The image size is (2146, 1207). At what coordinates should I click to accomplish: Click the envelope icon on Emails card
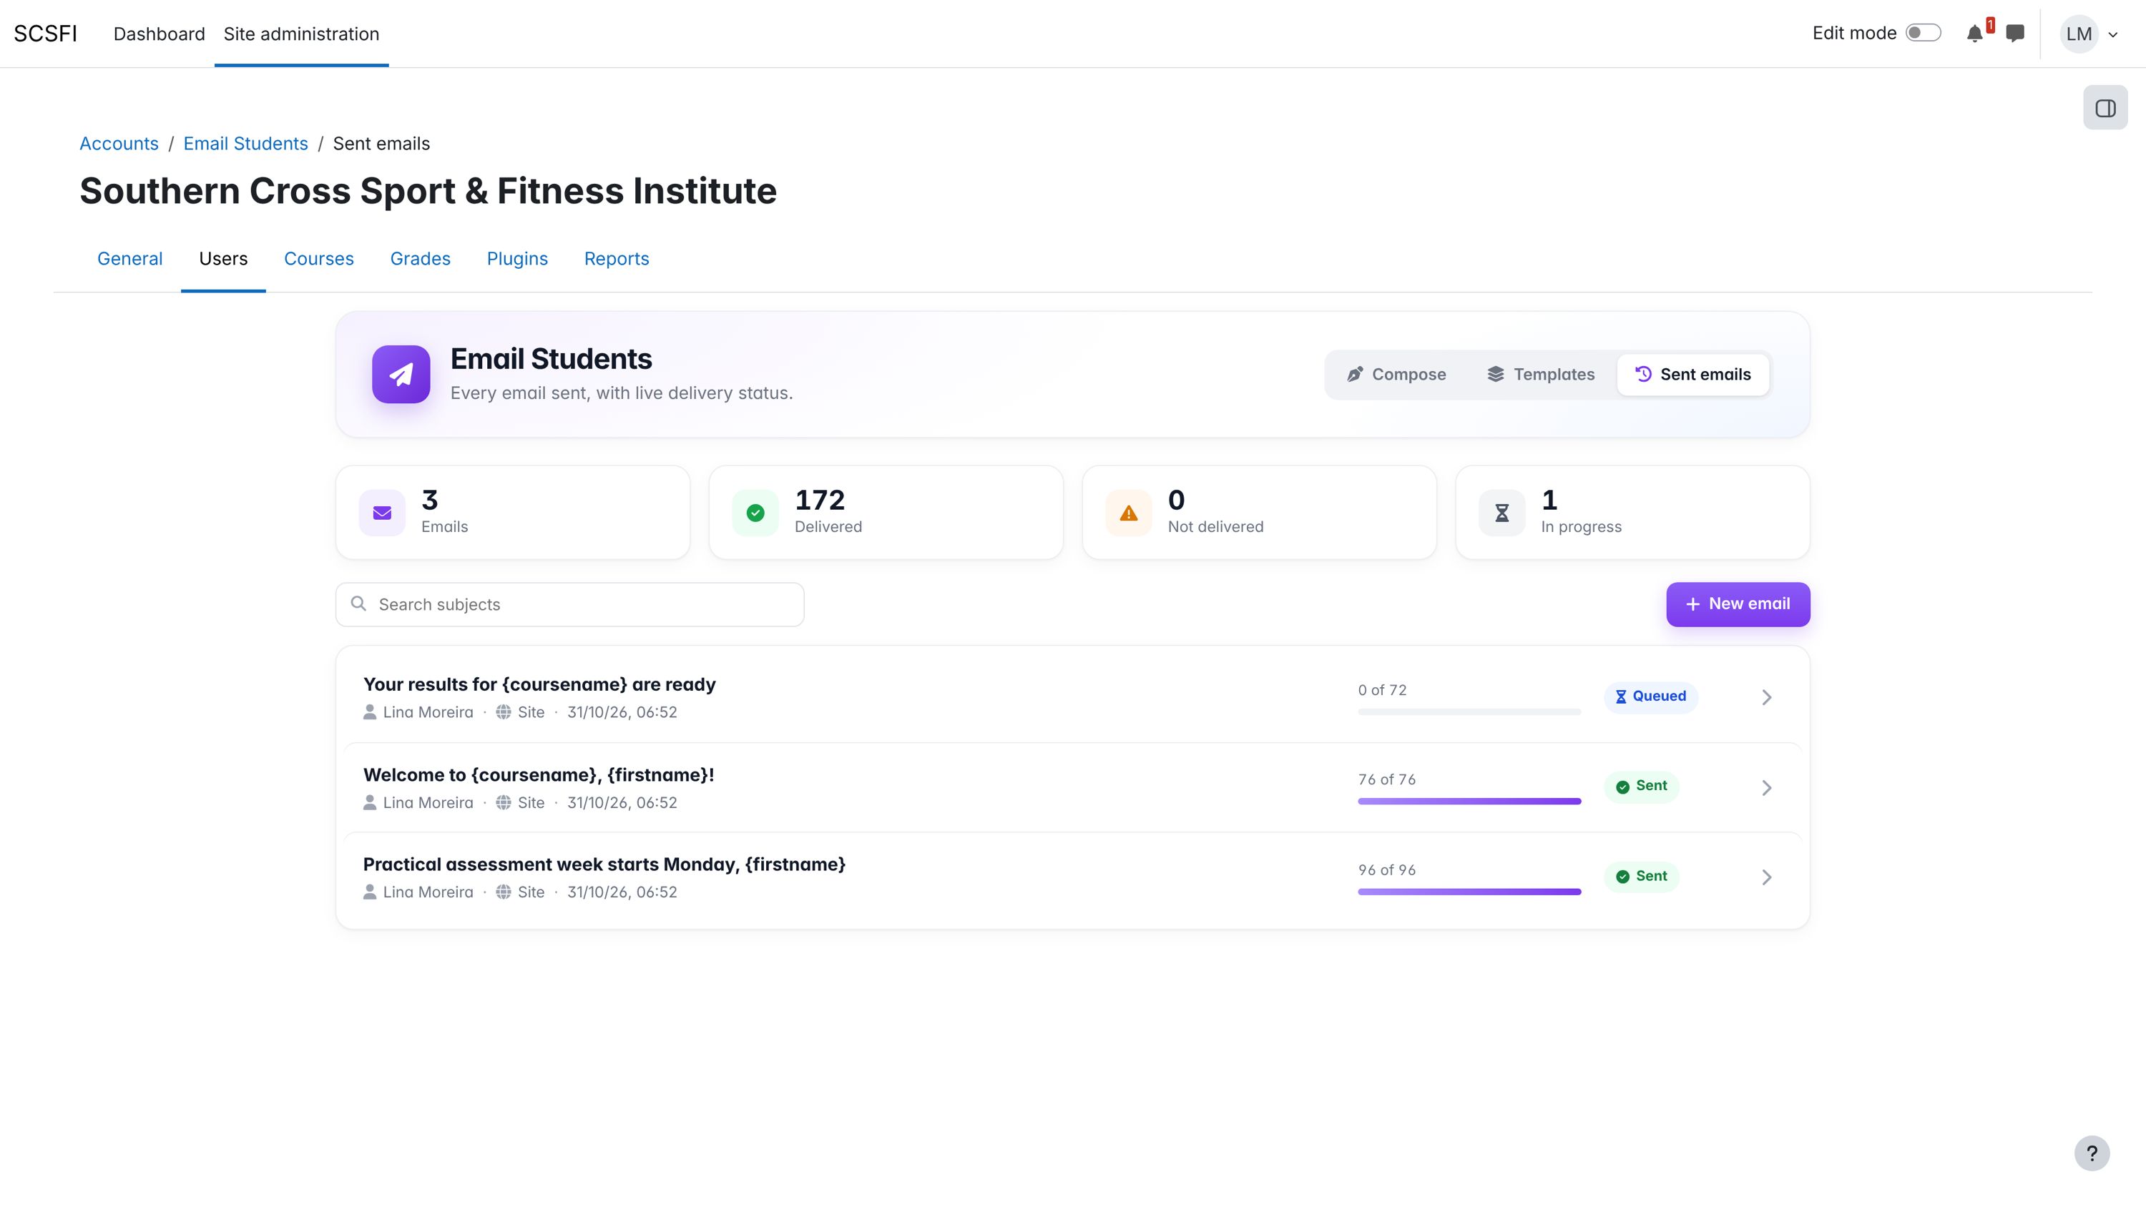[383, 513]
